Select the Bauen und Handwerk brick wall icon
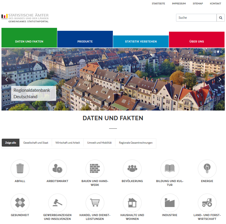 tap(95, 169)
